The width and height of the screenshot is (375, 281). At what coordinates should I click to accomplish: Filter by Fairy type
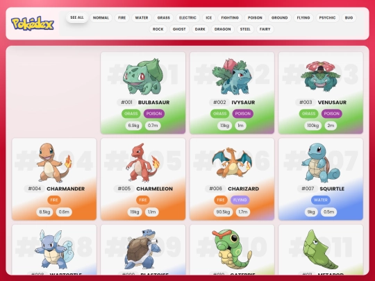coord(265,29)
